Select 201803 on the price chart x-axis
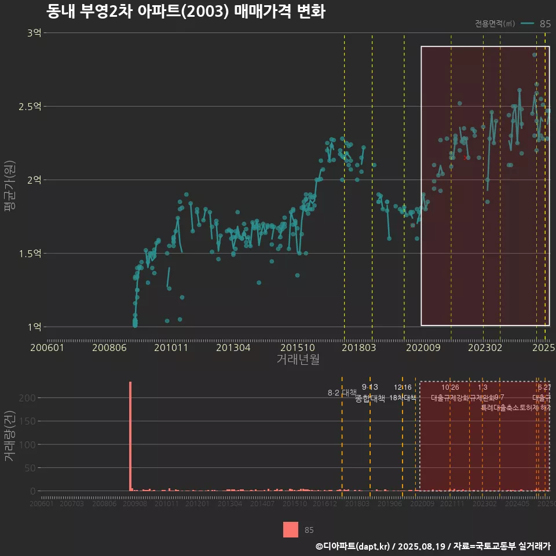This screenshot has height=556, width=556. 359,348
